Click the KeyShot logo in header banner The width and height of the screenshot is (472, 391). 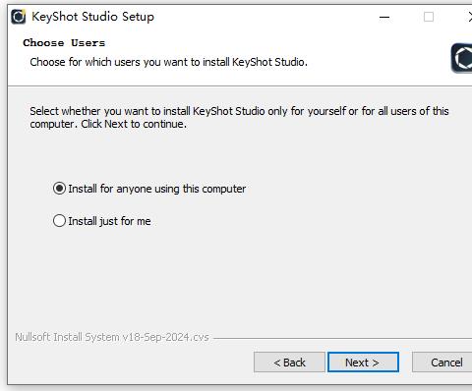(x=461, y=58)
